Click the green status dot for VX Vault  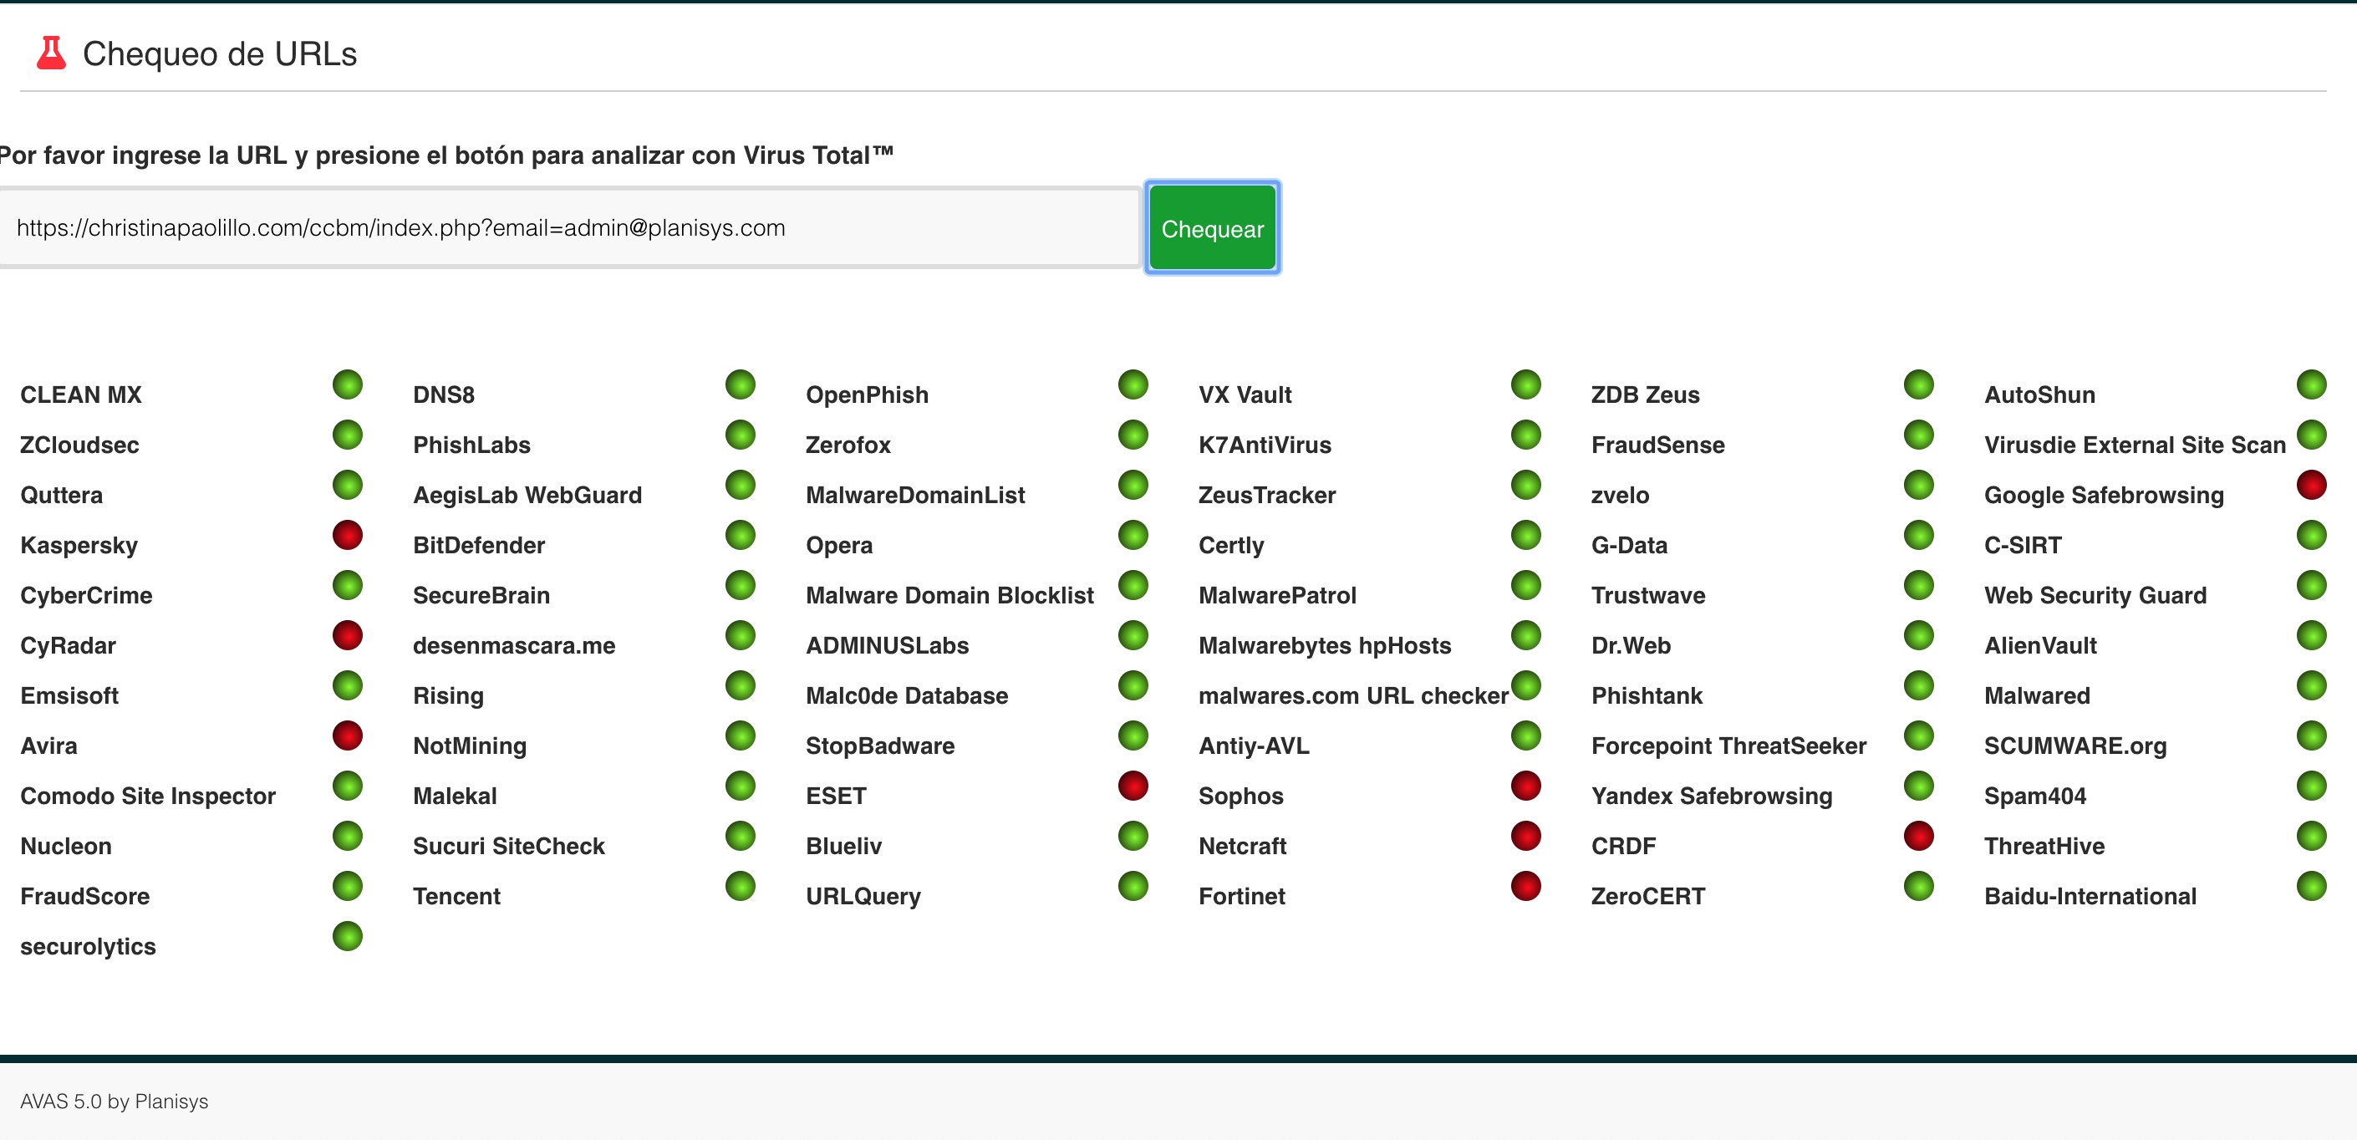pyautogui.click(x=1526, y=384)
